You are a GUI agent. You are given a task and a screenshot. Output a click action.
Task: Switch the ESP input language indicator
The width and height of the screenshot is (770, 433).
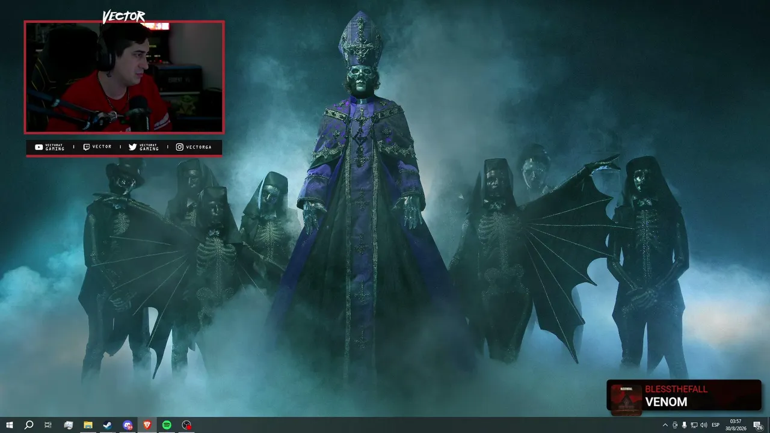(716, 425)
